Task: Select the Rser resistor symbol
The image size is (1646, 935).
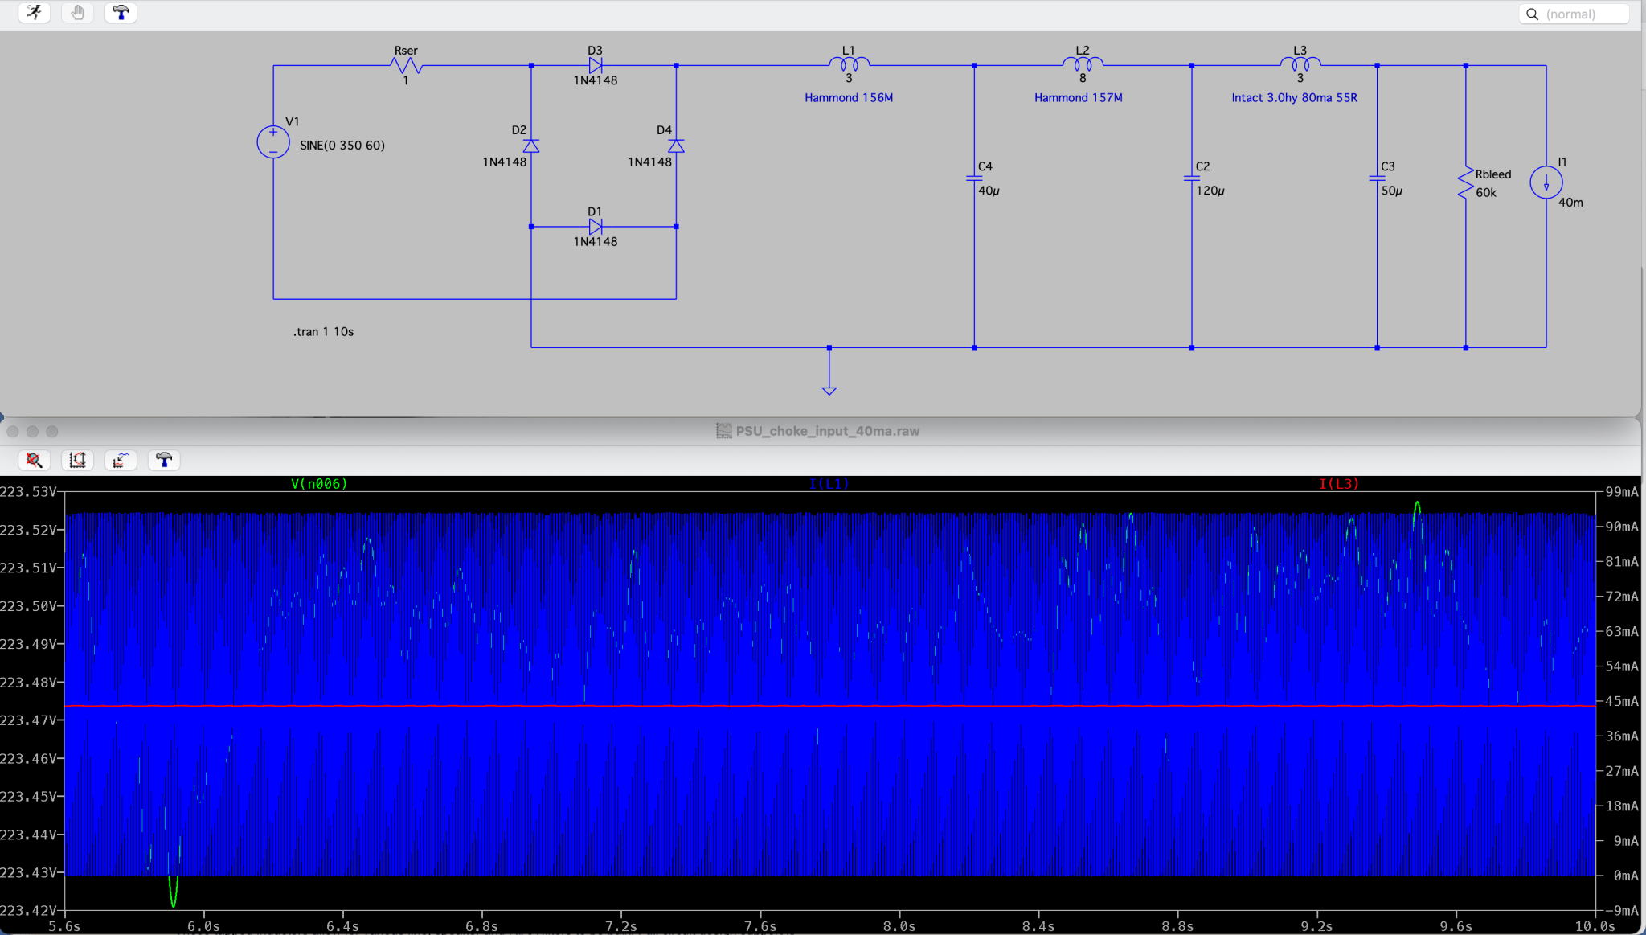Action: 406,66
